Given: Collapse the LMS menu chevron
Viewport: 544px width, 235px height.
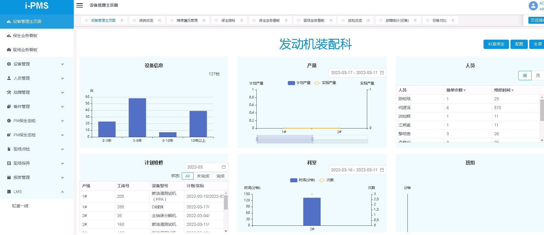Looking at the screenshot, I should [63, 192].
